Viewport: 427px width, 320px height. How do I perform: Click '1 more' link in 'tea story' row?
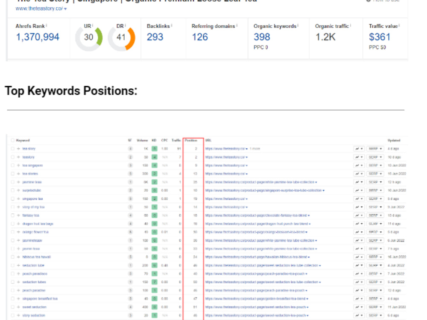pyautogui.click(x=255, y=149)
